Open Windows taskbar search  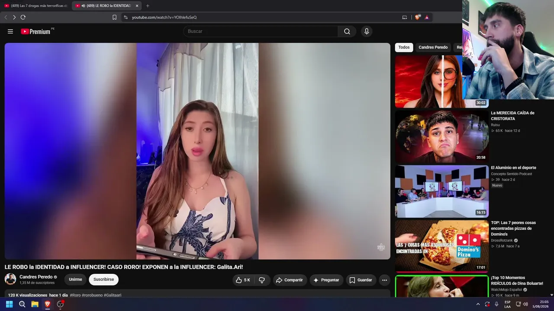coord(22,304)
